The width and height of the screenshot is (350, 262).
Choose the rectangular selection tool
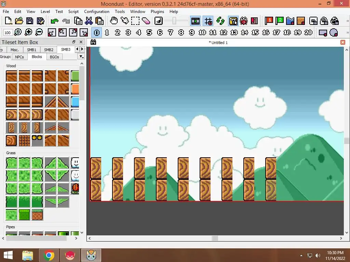coord(135,21)
